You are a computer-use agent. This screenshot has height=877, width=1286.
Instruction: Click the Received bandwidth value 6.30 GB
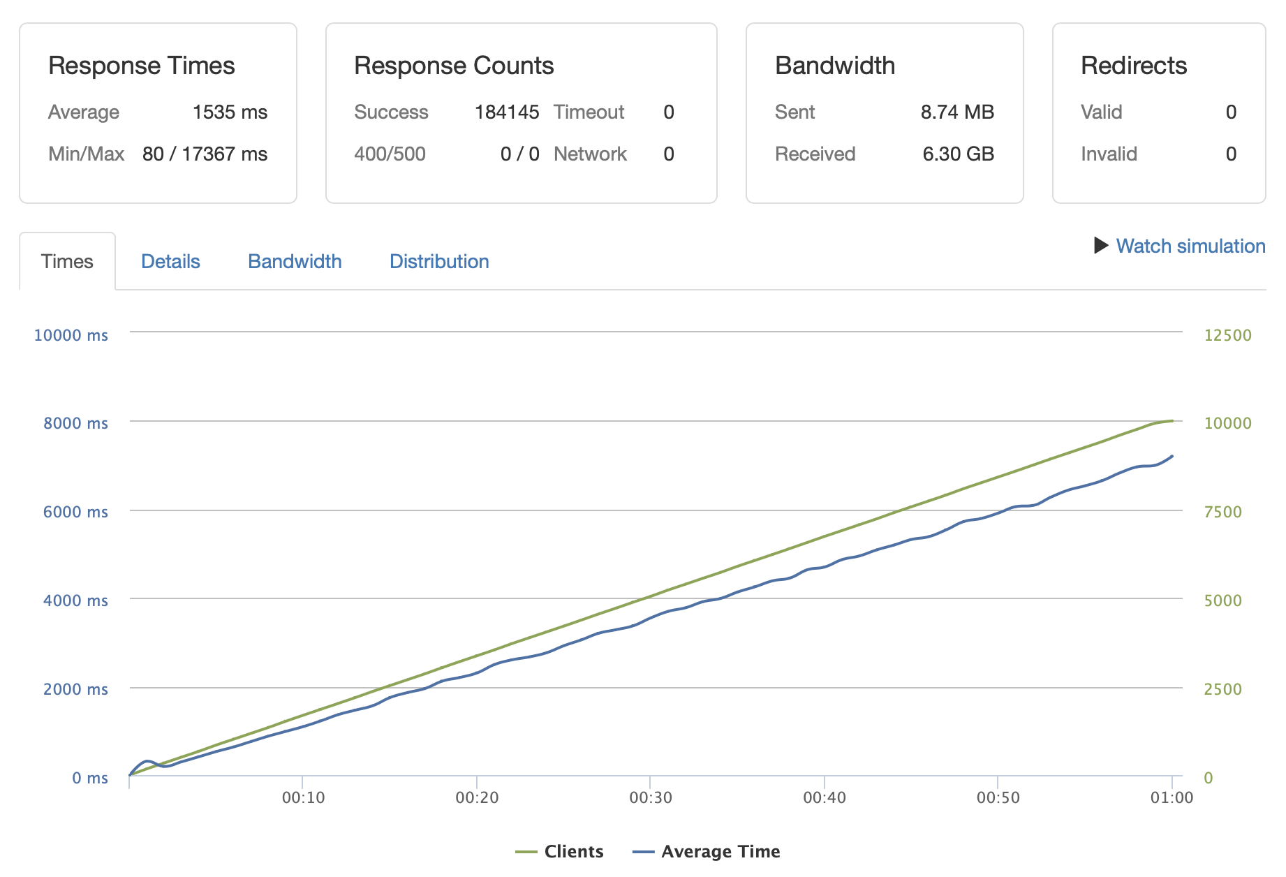958,154
